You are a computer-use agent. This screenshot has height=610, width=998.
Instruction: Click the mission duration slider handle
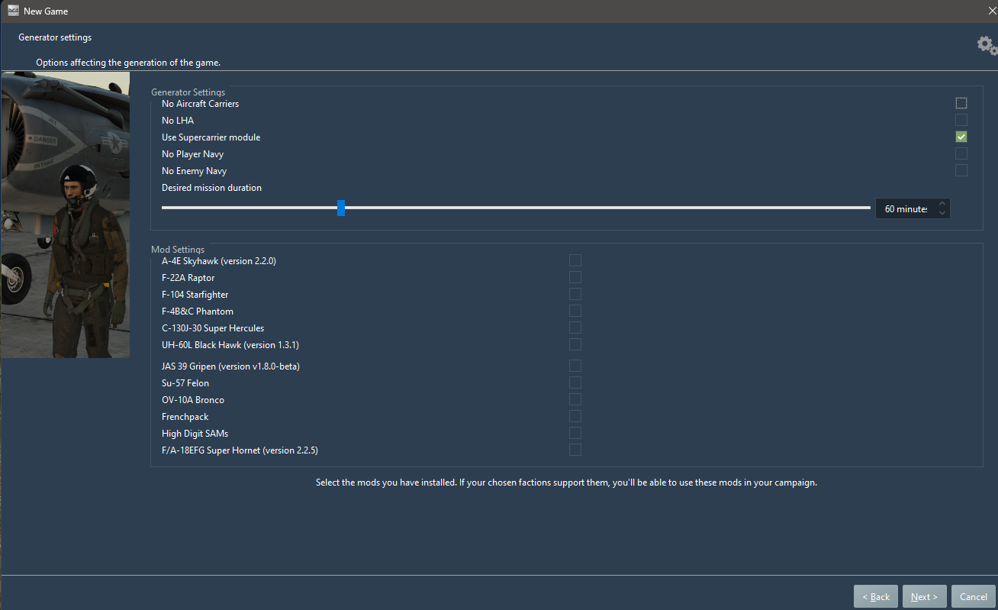click(341, 208)
